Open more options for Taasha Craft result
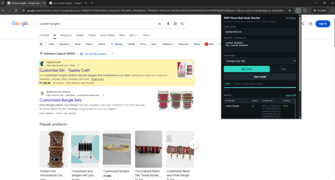335x180 pixels. pos(79,66)
